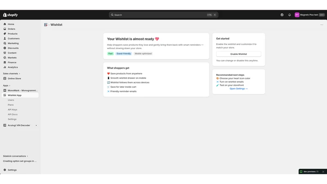This screenshot has width=327, height=184.
Task: Click the Markets globe icon
Action: (x=5, y=58)
